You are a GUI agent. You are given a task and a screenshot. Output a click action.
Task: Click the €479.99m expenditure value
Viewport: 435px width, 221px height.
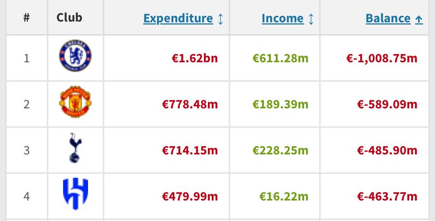coord(189,196)
